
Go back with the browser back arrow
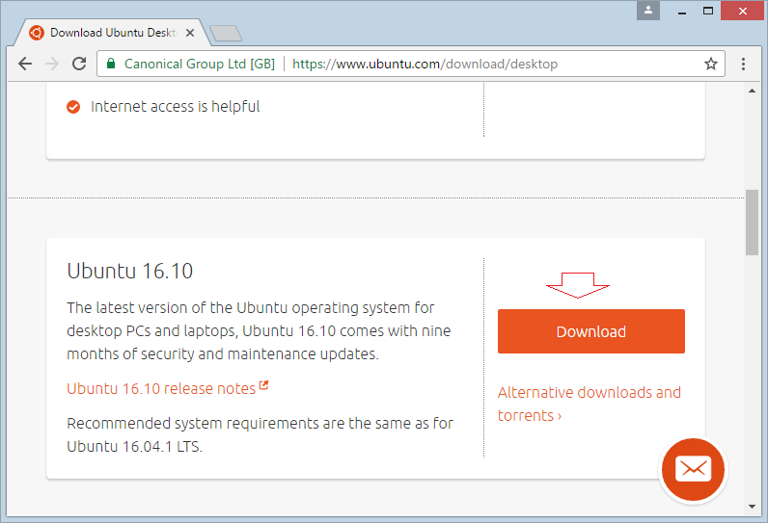pyautogui.click(x=25, y=64)
